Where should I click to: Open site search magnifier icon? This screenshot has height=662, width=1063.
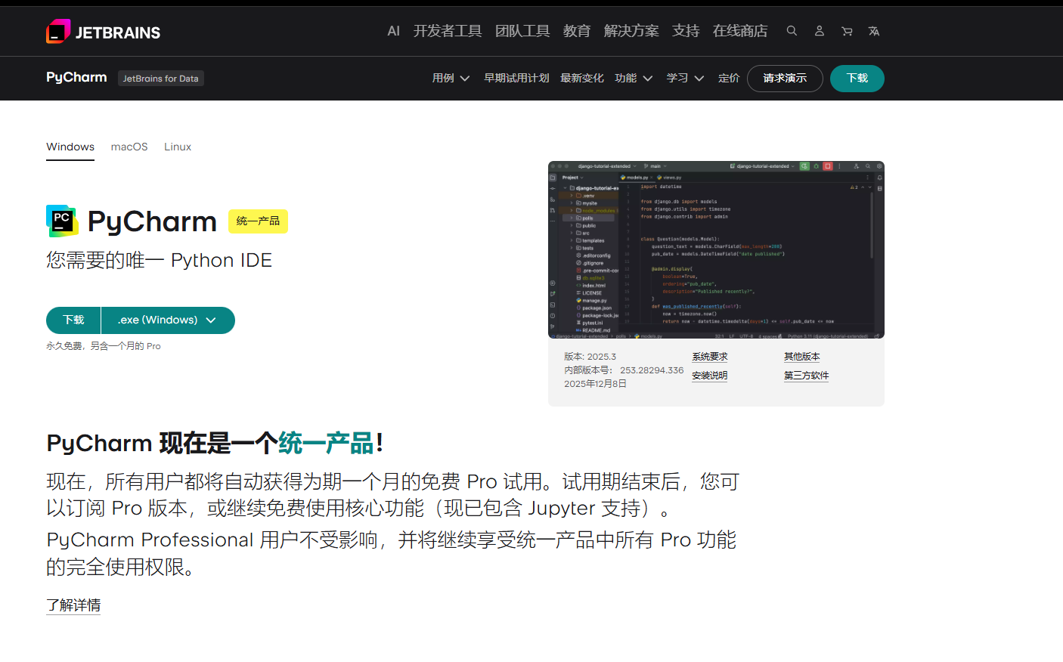(792, 31)
